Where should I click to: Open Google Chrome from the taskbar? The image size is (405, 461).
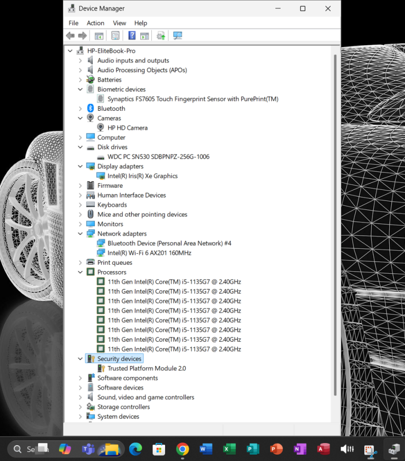[182, 449]
